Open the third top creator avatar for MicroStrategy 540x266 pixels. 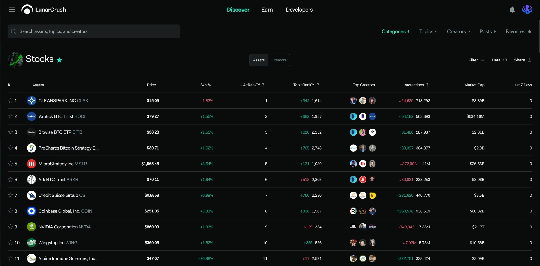[x=372, y=164]
